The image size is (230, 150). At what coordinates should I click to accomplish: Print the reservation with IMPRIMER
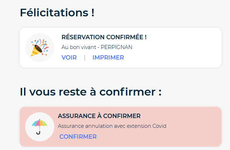(x=108, y=57)
